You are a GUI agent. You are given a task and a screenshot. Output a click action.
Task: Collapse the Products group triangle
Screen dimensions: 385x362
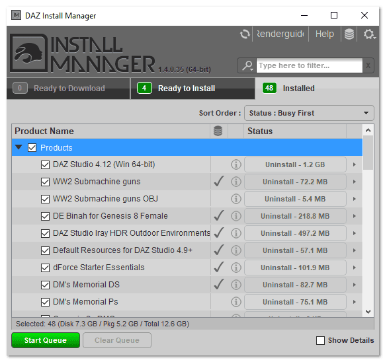[19, 147]
